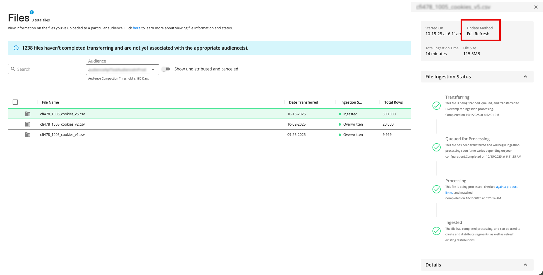Open the 'here' link about file information

[137, 28]
